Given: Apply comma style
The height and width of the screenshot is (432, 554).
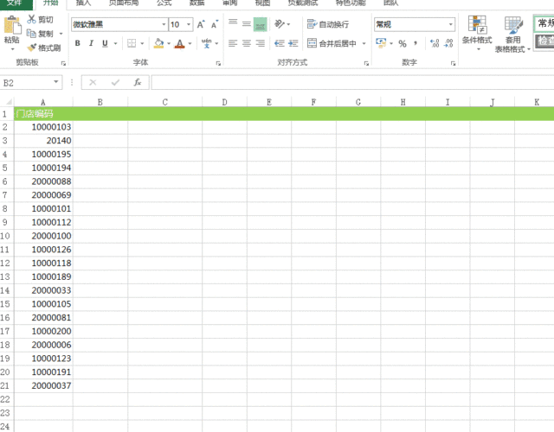Looking at the screenshot, I should click(415, 43).
